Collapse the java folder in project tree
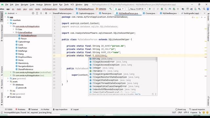 (x=8, y=23)
